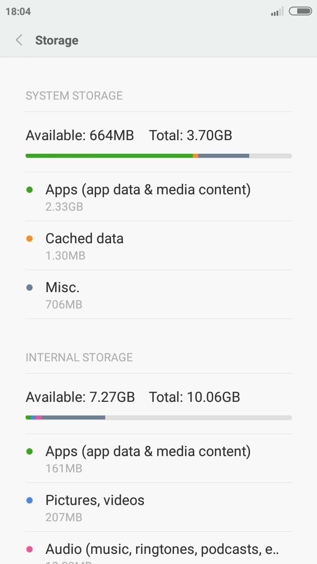Image resolution: width=317 pixels, height=564 pixels.
Task: Tap the back arrow icon
Action: pos(19,41)
